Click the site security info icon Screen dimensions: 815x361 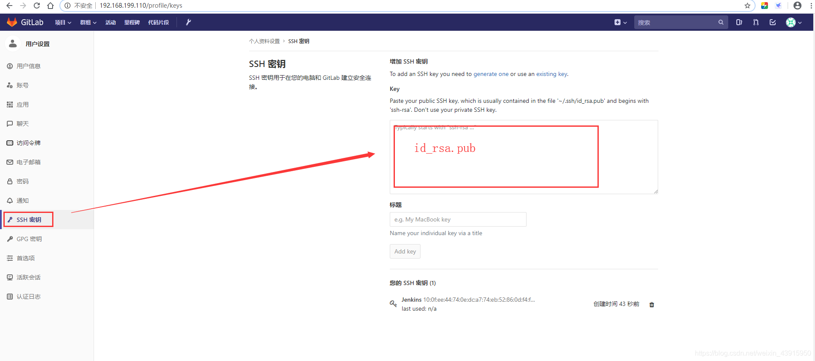(x=68, y=6)
